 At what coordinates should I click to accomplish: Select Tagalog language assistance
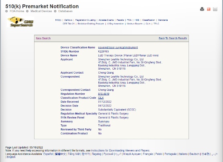(x=97, y=154)
